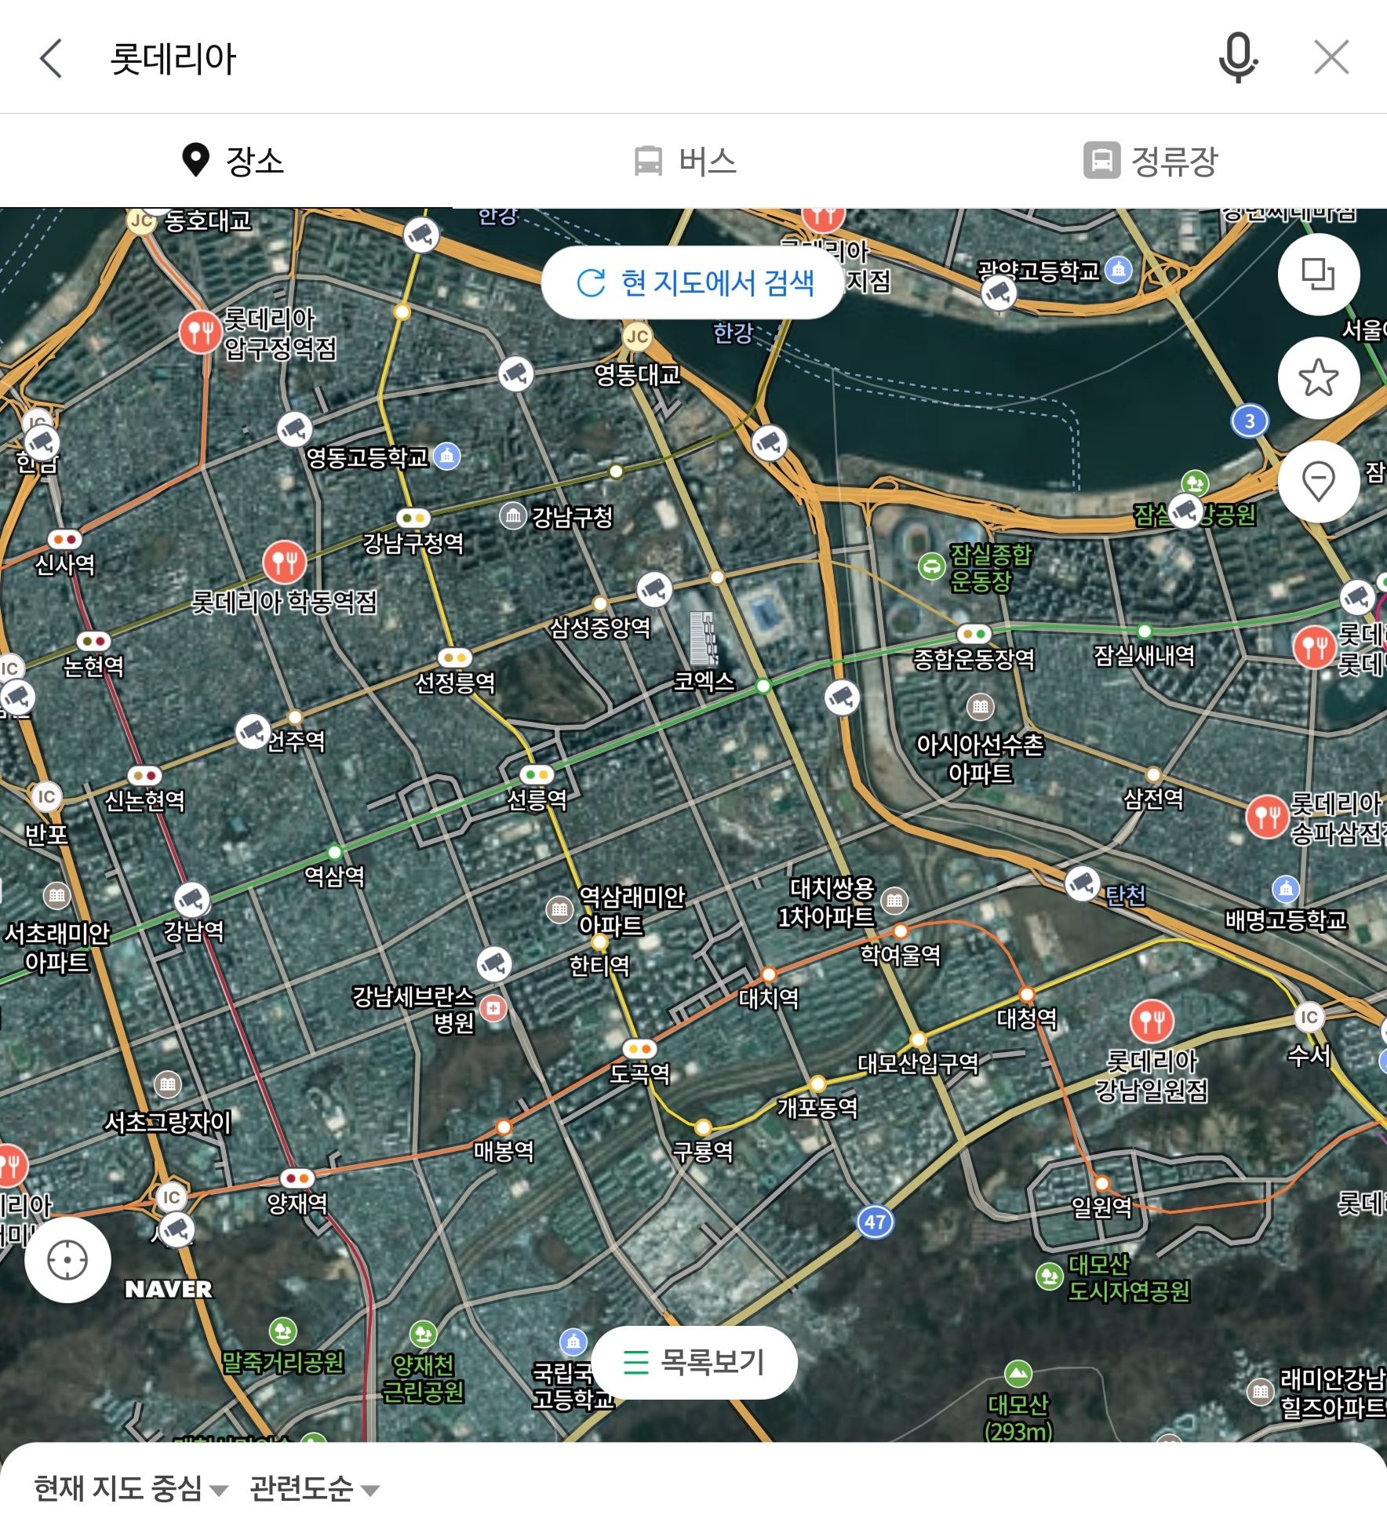Switch to the 정류장 tab

click(1150, 161)
